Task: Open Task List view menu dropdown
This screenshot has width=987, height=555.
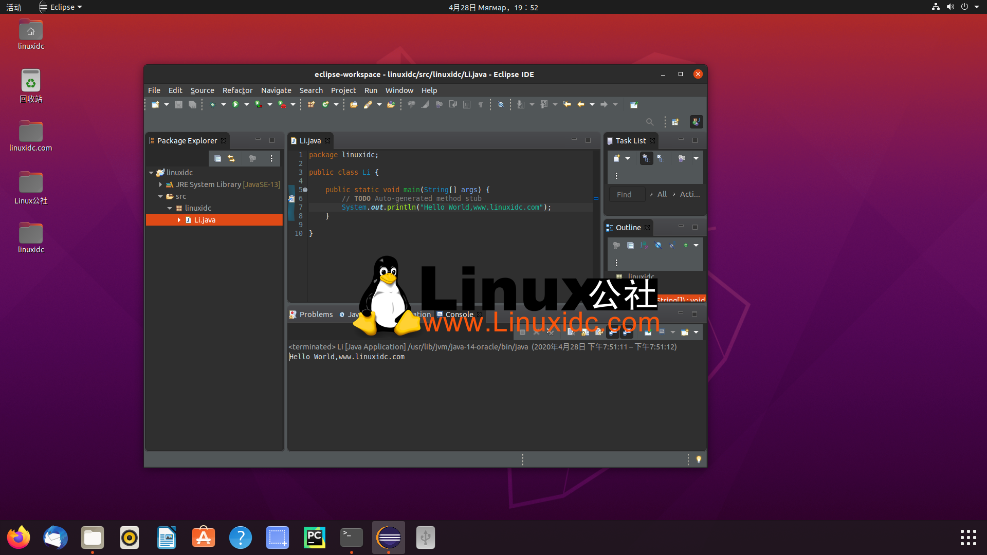Action: coord(696,158)
